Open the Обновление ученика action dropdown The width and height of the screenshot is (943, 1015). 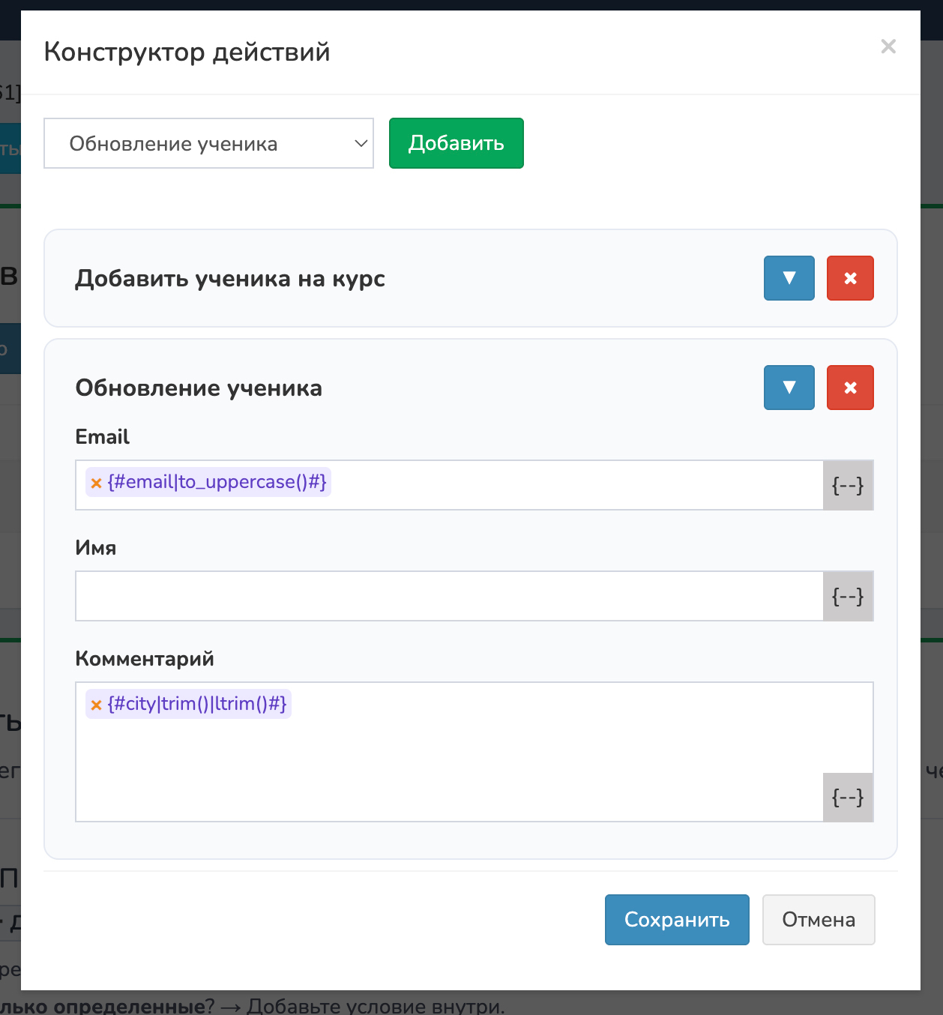(x=208, y=143)
